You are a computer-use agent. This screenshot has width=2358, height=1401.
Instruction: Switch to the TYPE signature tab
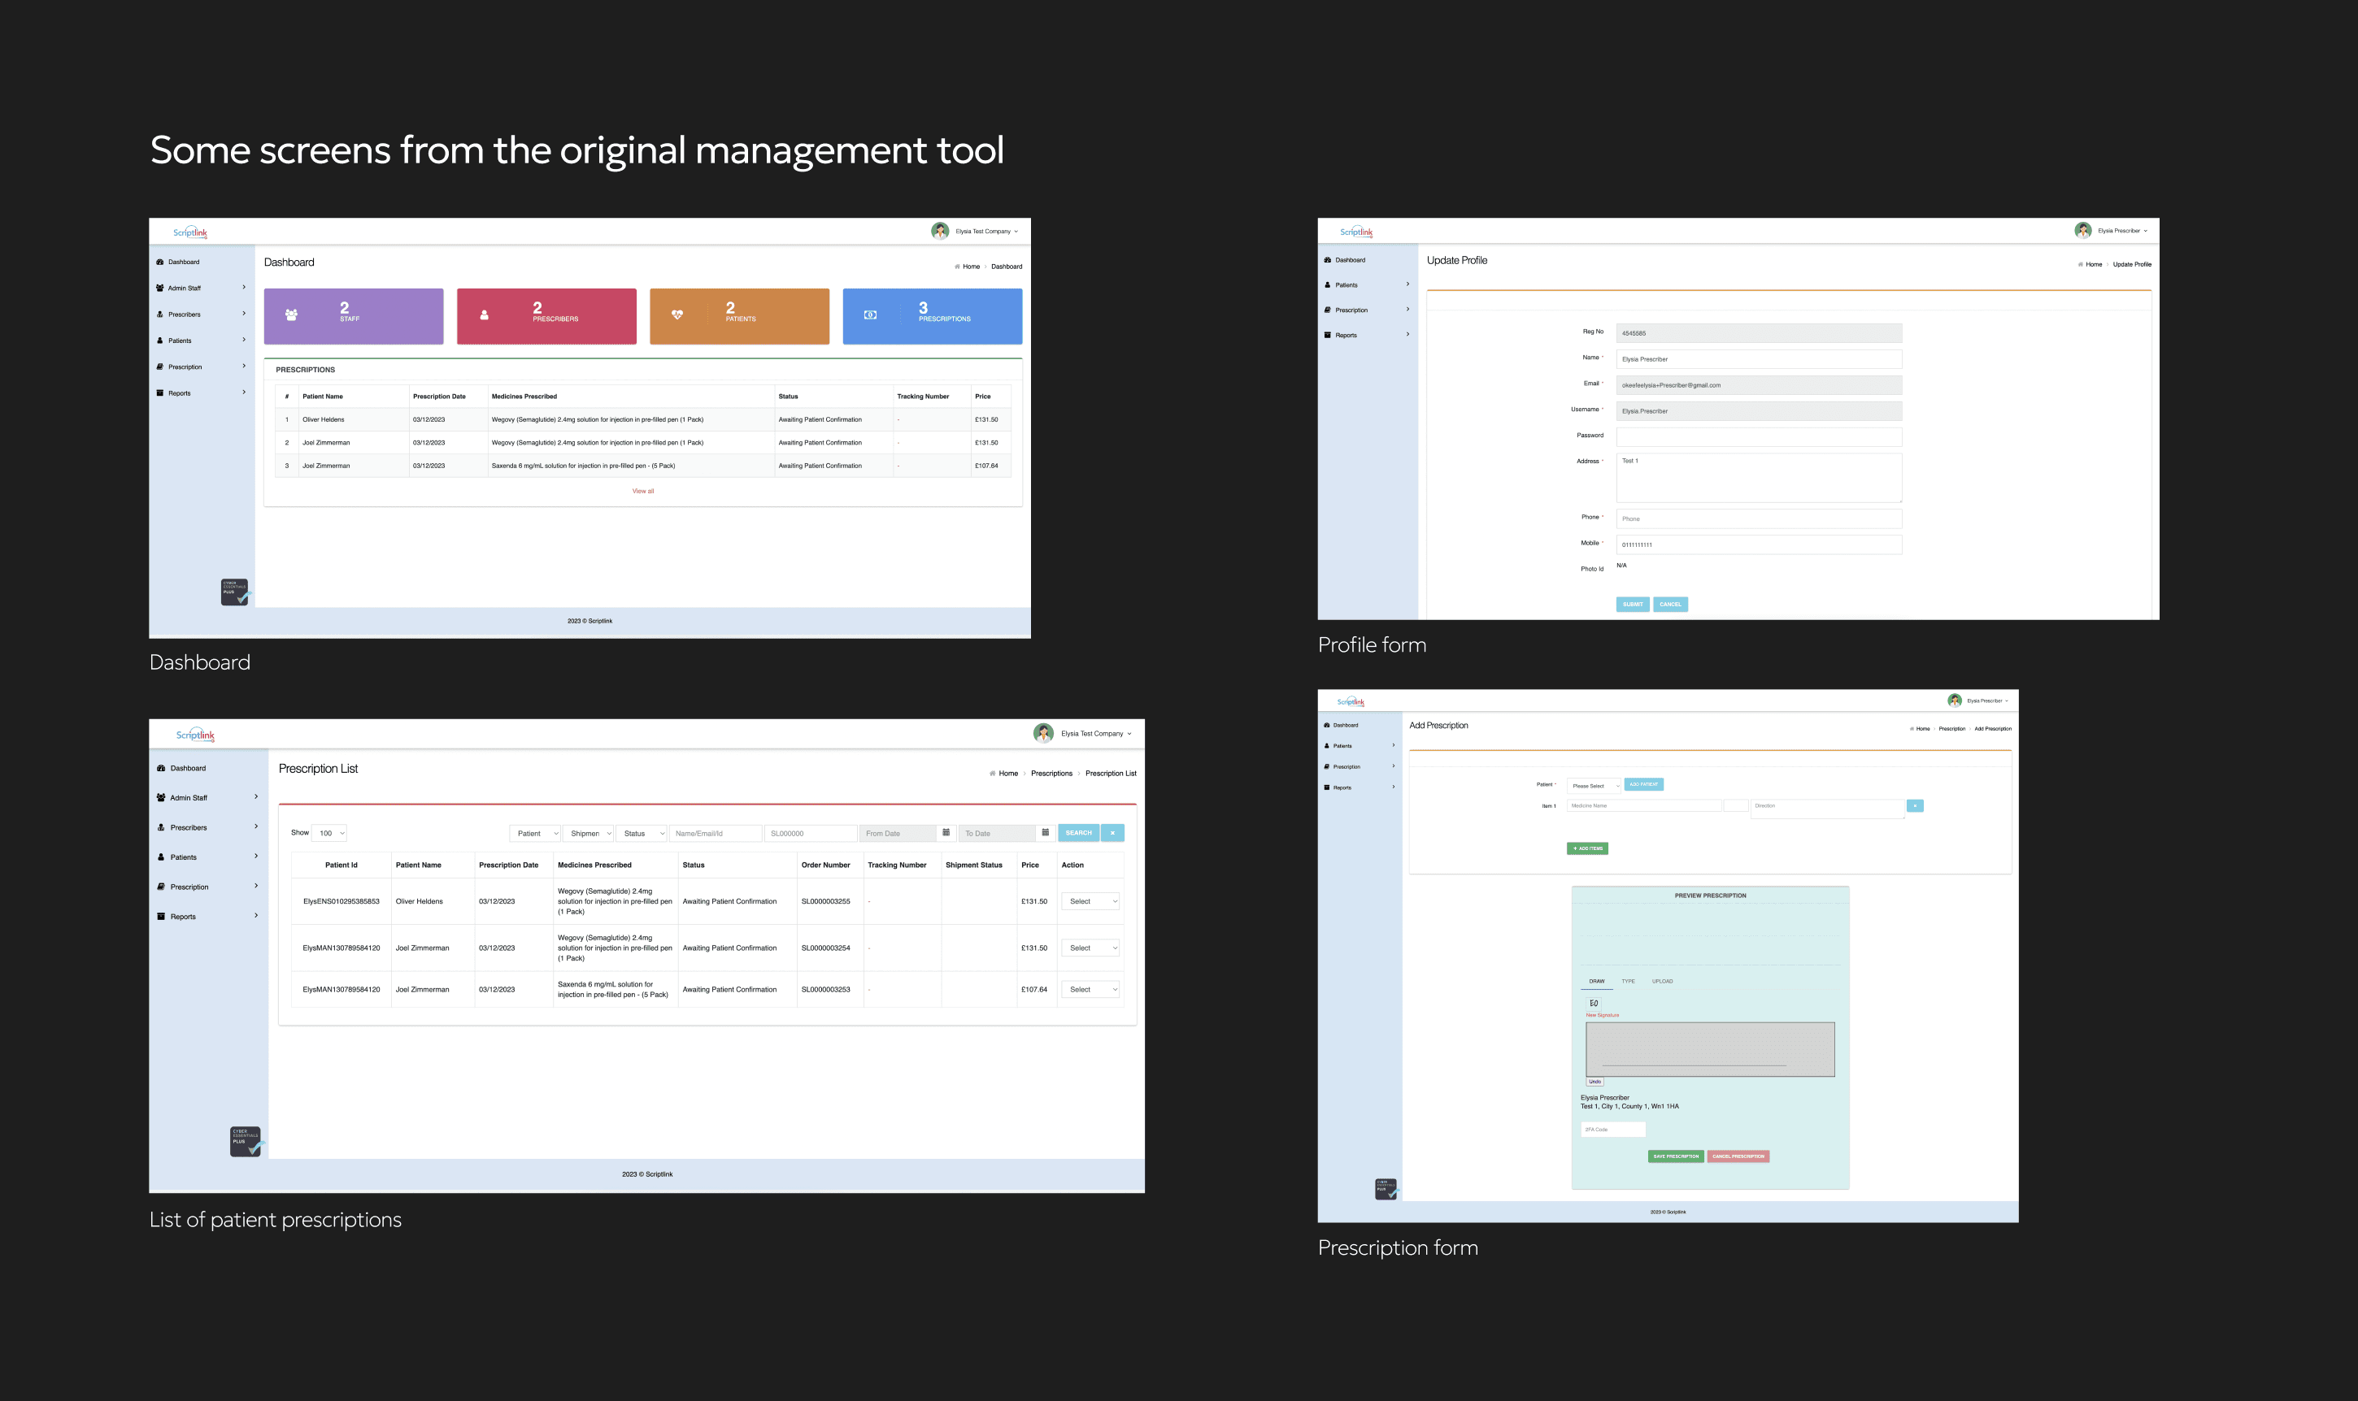point(1627,981)
